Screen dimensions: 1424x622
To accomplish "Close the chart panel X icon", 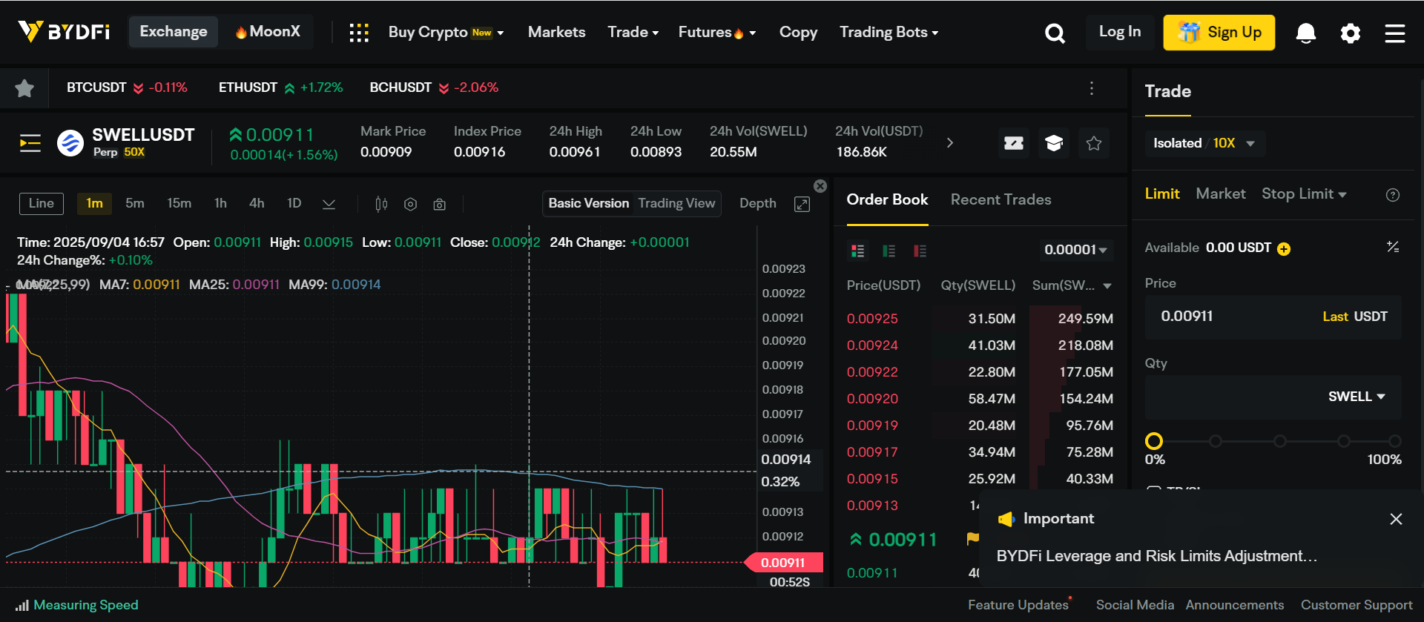I will (820, 186).
